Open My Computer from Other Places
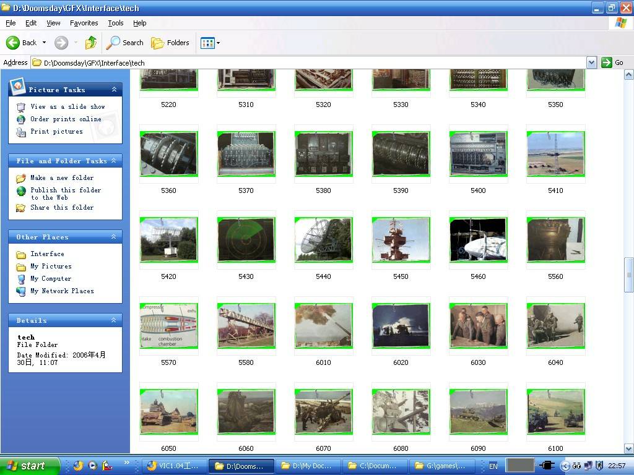Screen dimensions: 634x475 point(51,278)
